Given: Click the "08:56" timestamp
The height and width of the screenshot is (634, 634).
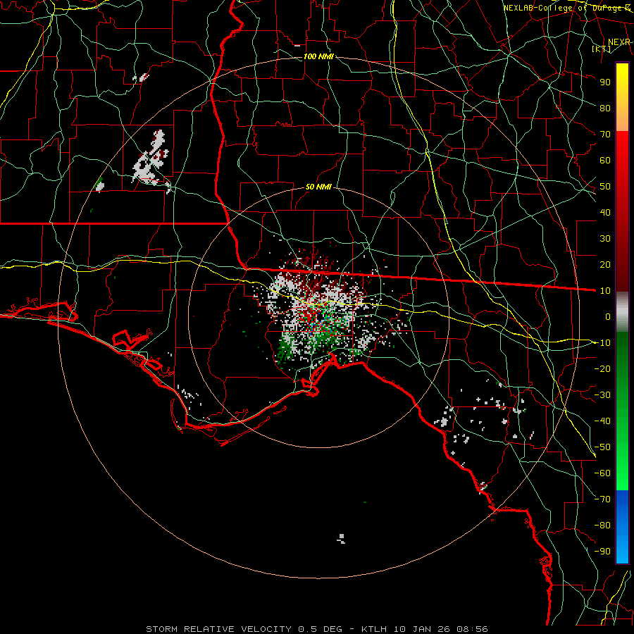Looking at the screenshot, I should (472, 629).
